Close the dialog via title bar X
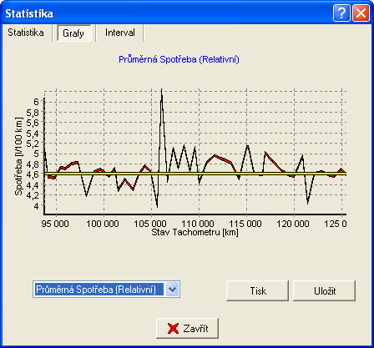 [361, 13]
